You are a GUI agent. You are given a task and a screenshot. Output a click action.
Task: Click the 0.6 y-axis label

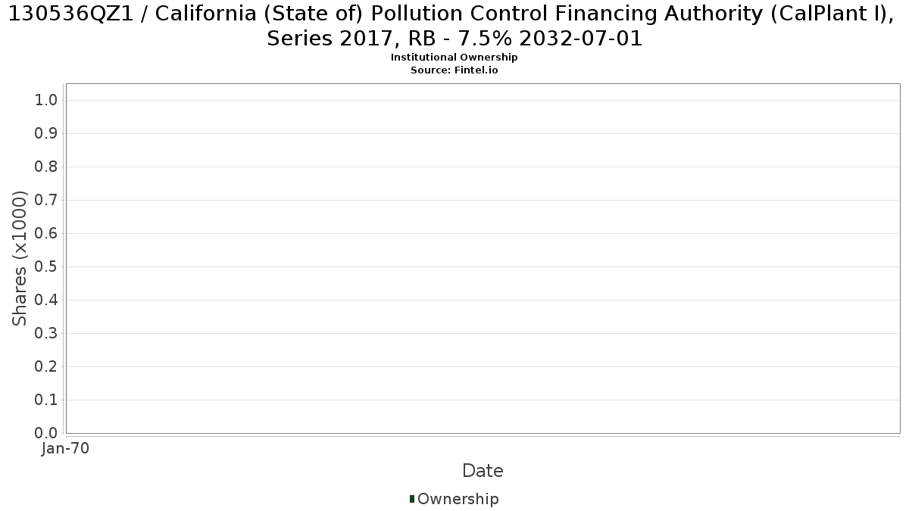(x=46, y=234)
